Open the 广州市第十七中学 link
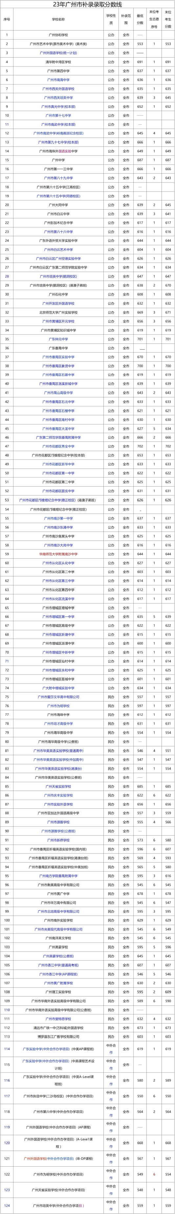The height and width of the screenshot is (1214, 175). coord(58,115)
